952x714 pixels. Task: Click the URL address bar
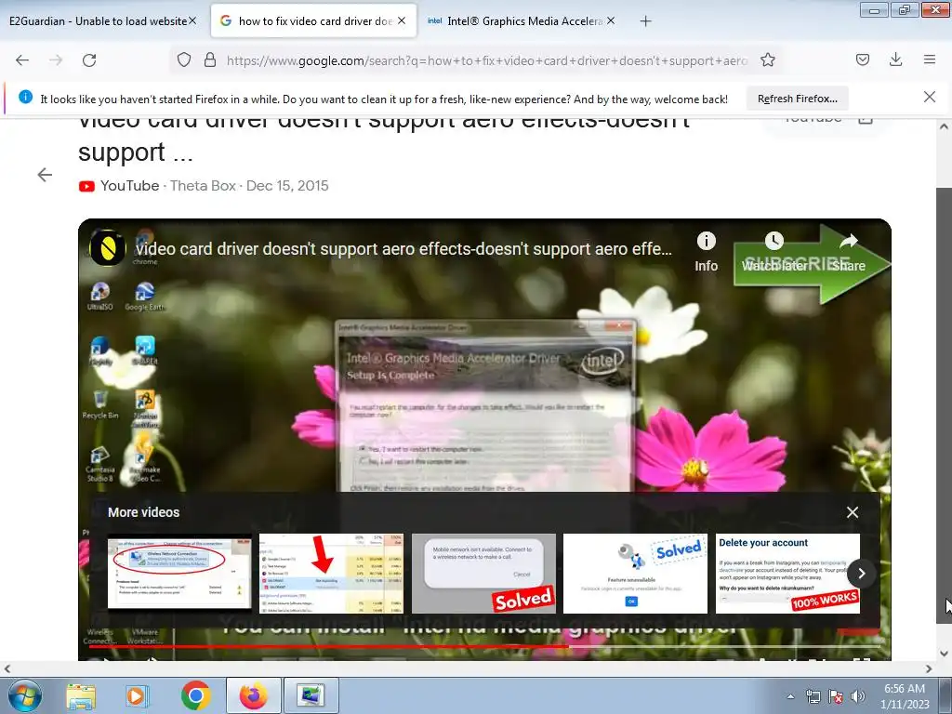tap(485, 60)
